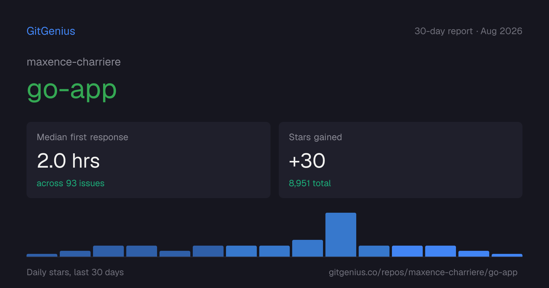Click the across 93 issues text
549x288 pixels.
pyautogui.click(x=70, y=183)
